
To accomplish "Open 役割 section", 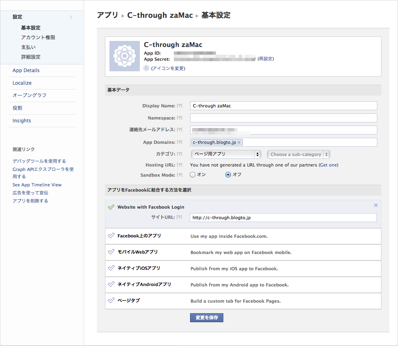I will point(17,108).
